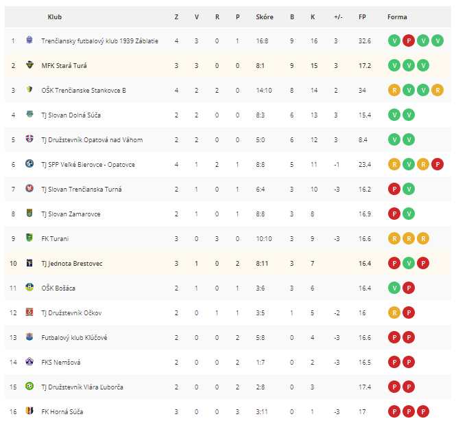Open the FKS Nemšová team link
This screenshot has height=421, width=456.
61,363
